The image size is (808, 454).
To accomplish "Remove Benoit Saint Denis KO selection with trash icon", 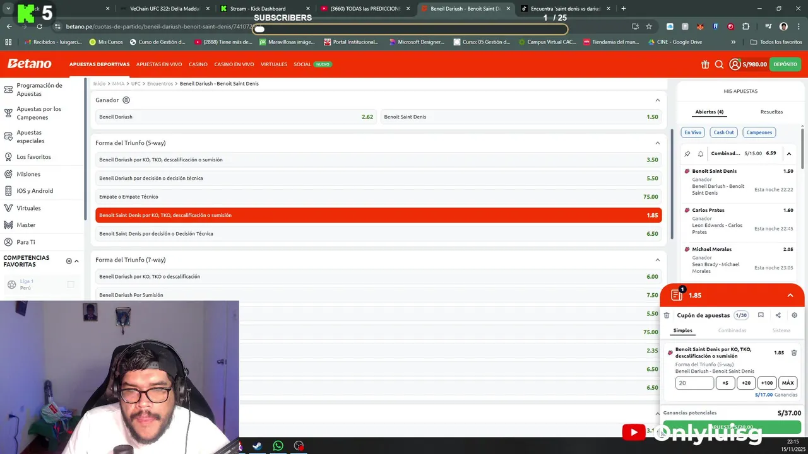I will tap(794, 352).
